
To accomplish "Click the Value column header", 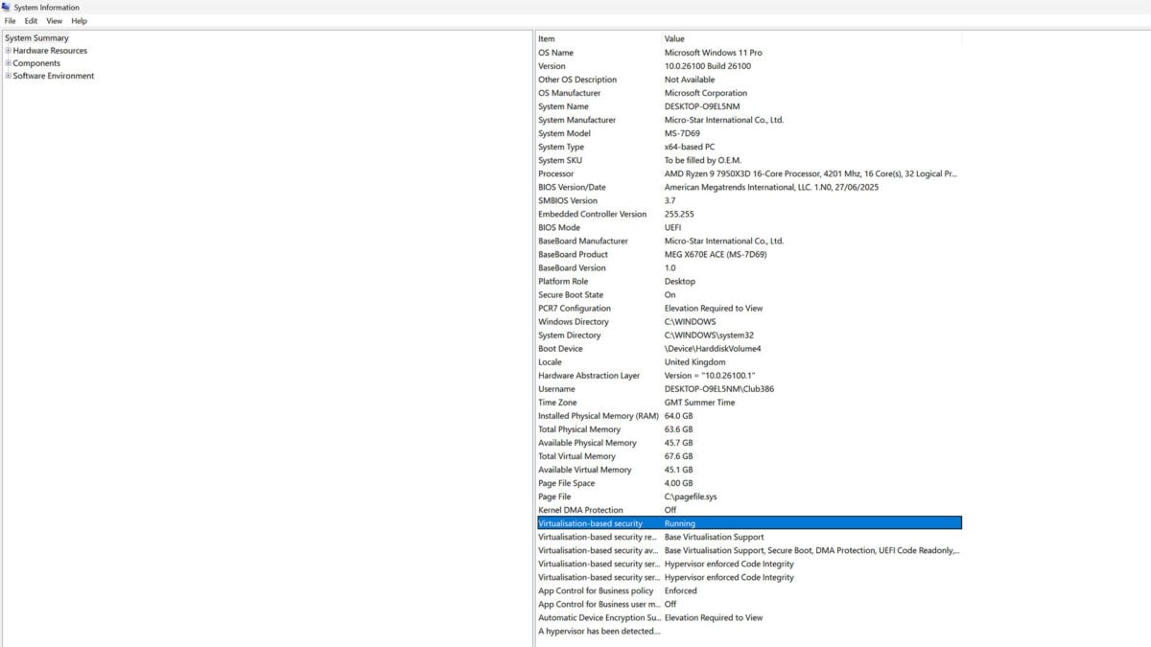I will pyautogui.click(x=674, y=39).
